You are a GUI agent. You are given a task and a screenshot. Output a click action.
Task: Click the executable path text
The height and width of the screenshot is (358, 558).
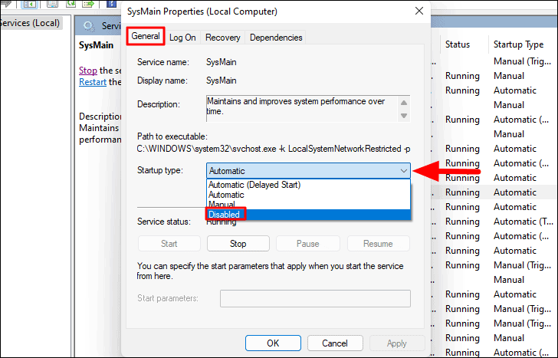[x=274, y=149]
